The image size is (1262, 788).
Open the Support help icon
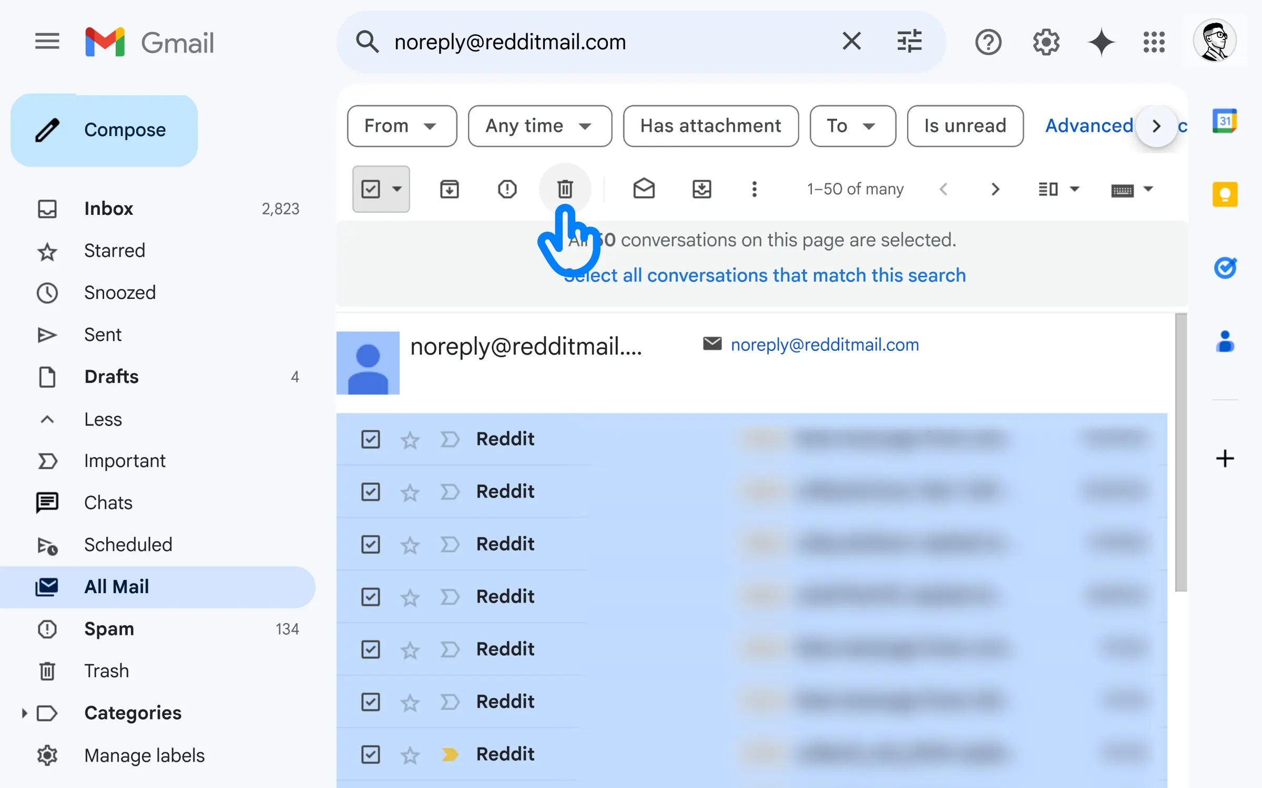pos(989,42)
